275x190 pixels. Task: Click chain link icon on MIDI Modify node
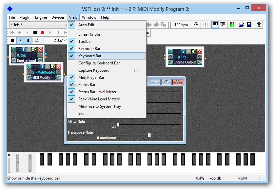(x=29, y=67)
